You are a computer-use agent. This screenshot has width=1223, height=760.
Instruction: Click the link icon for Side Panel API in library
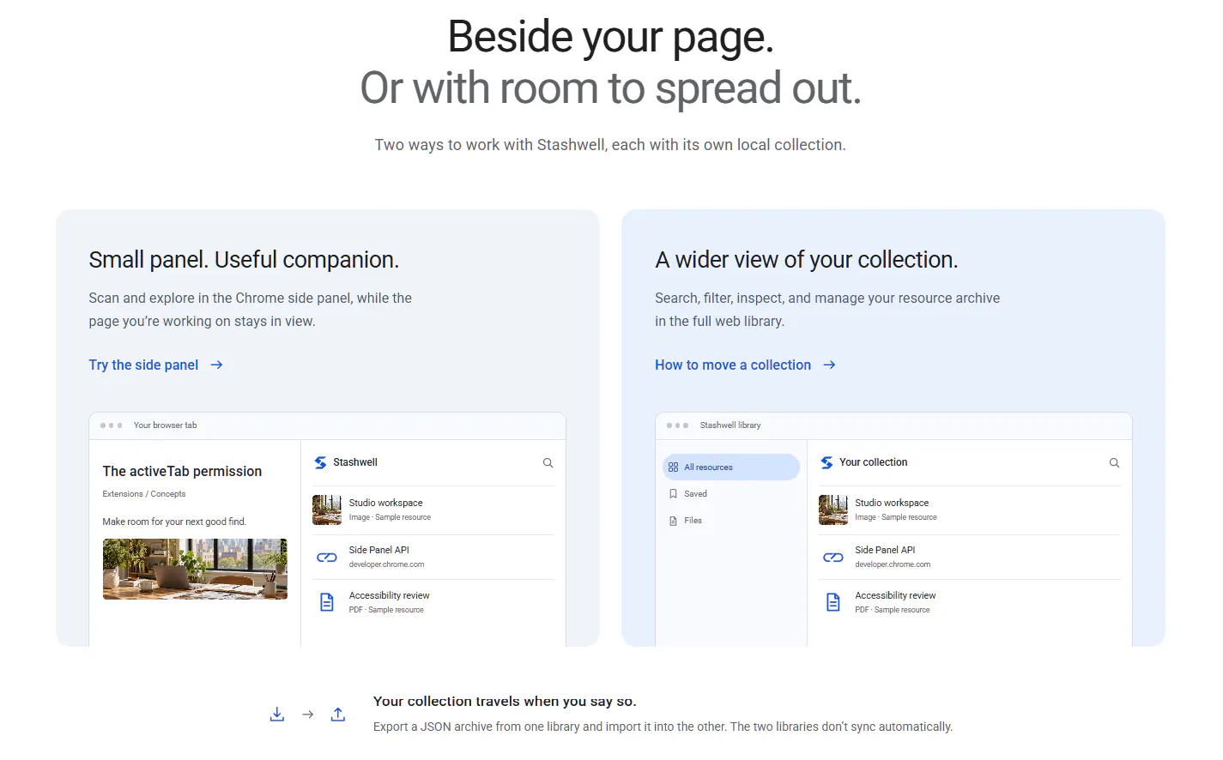(833, 558)
